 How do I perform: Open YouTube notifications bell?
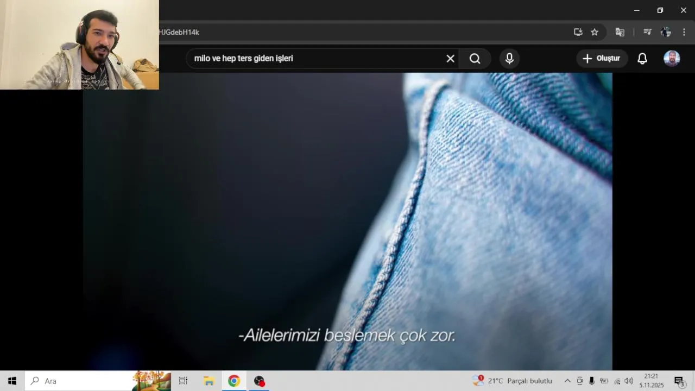pos(642,59)
